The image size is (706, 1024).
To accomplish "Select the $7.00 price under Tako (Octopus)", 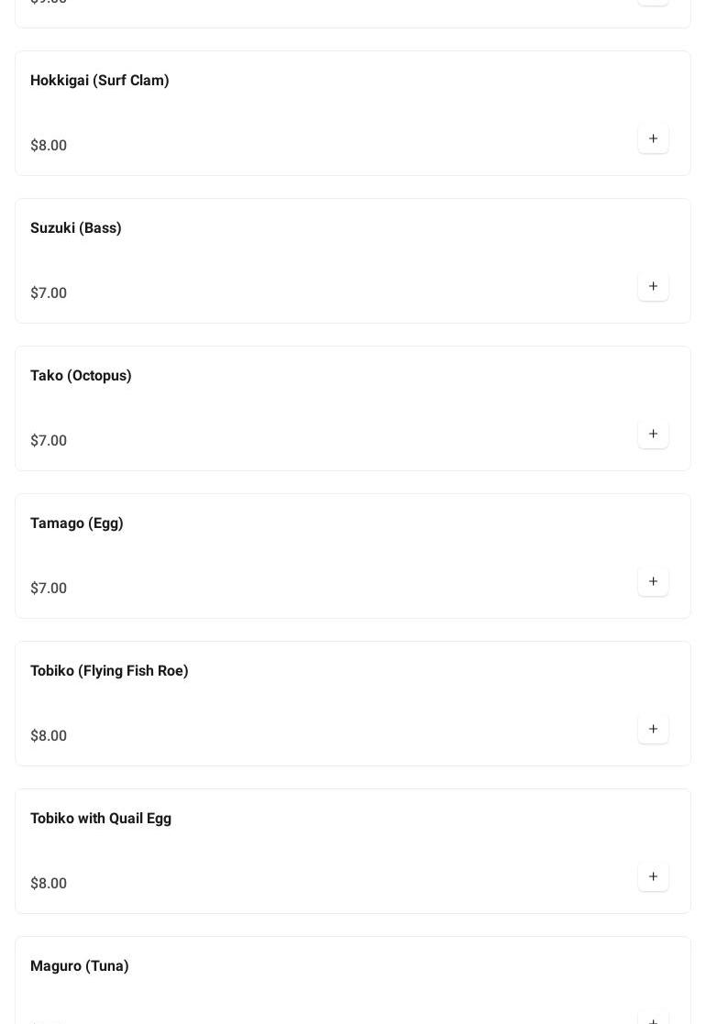I will pyautogui.click(x=49, y=441).
